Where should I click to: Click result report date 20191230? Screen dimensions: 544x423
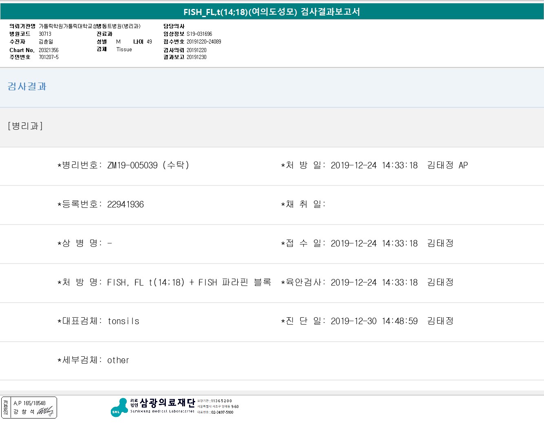coord(196,57)
